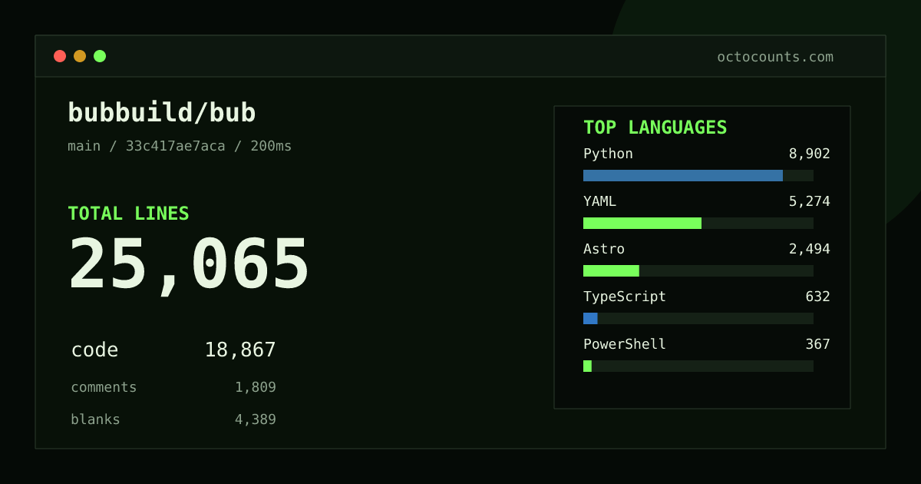921x484 pixels.
Task: Click the Astro language label
Action: point(604,249)
